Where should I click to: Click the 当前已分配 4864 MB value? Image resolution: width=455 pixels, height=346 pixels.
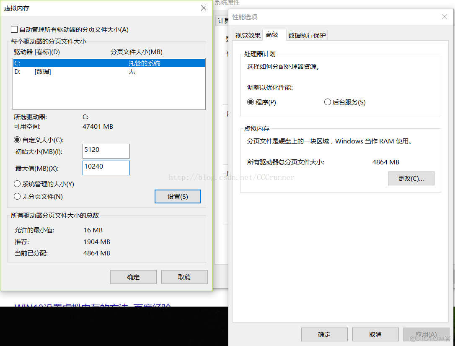click(97, 253)
